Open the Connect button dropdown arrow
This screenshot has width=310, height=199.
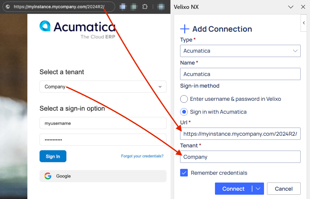click(258, 189)
